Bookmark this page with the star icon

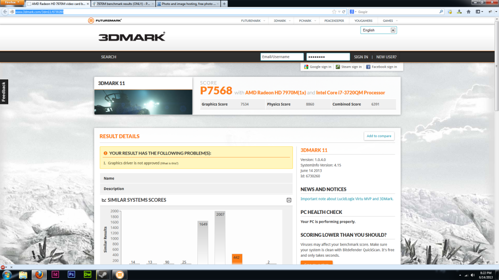(334, 12)
